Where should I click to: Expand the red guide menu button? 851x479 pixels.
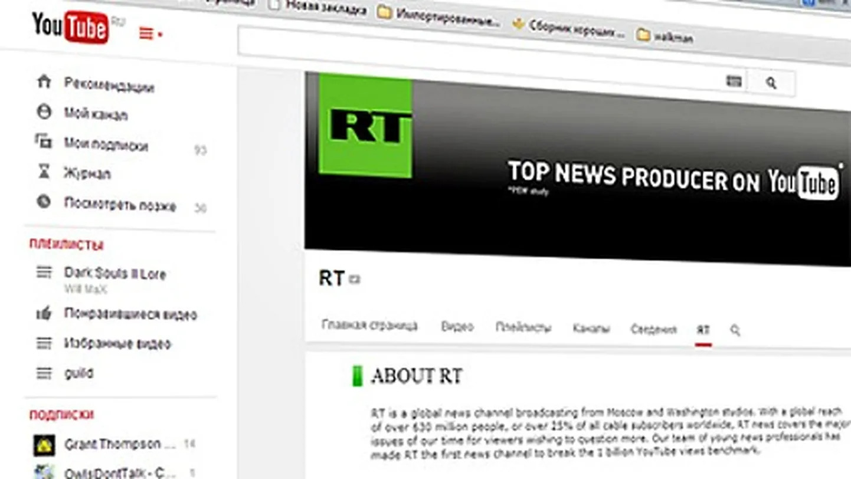click(150, 34)
